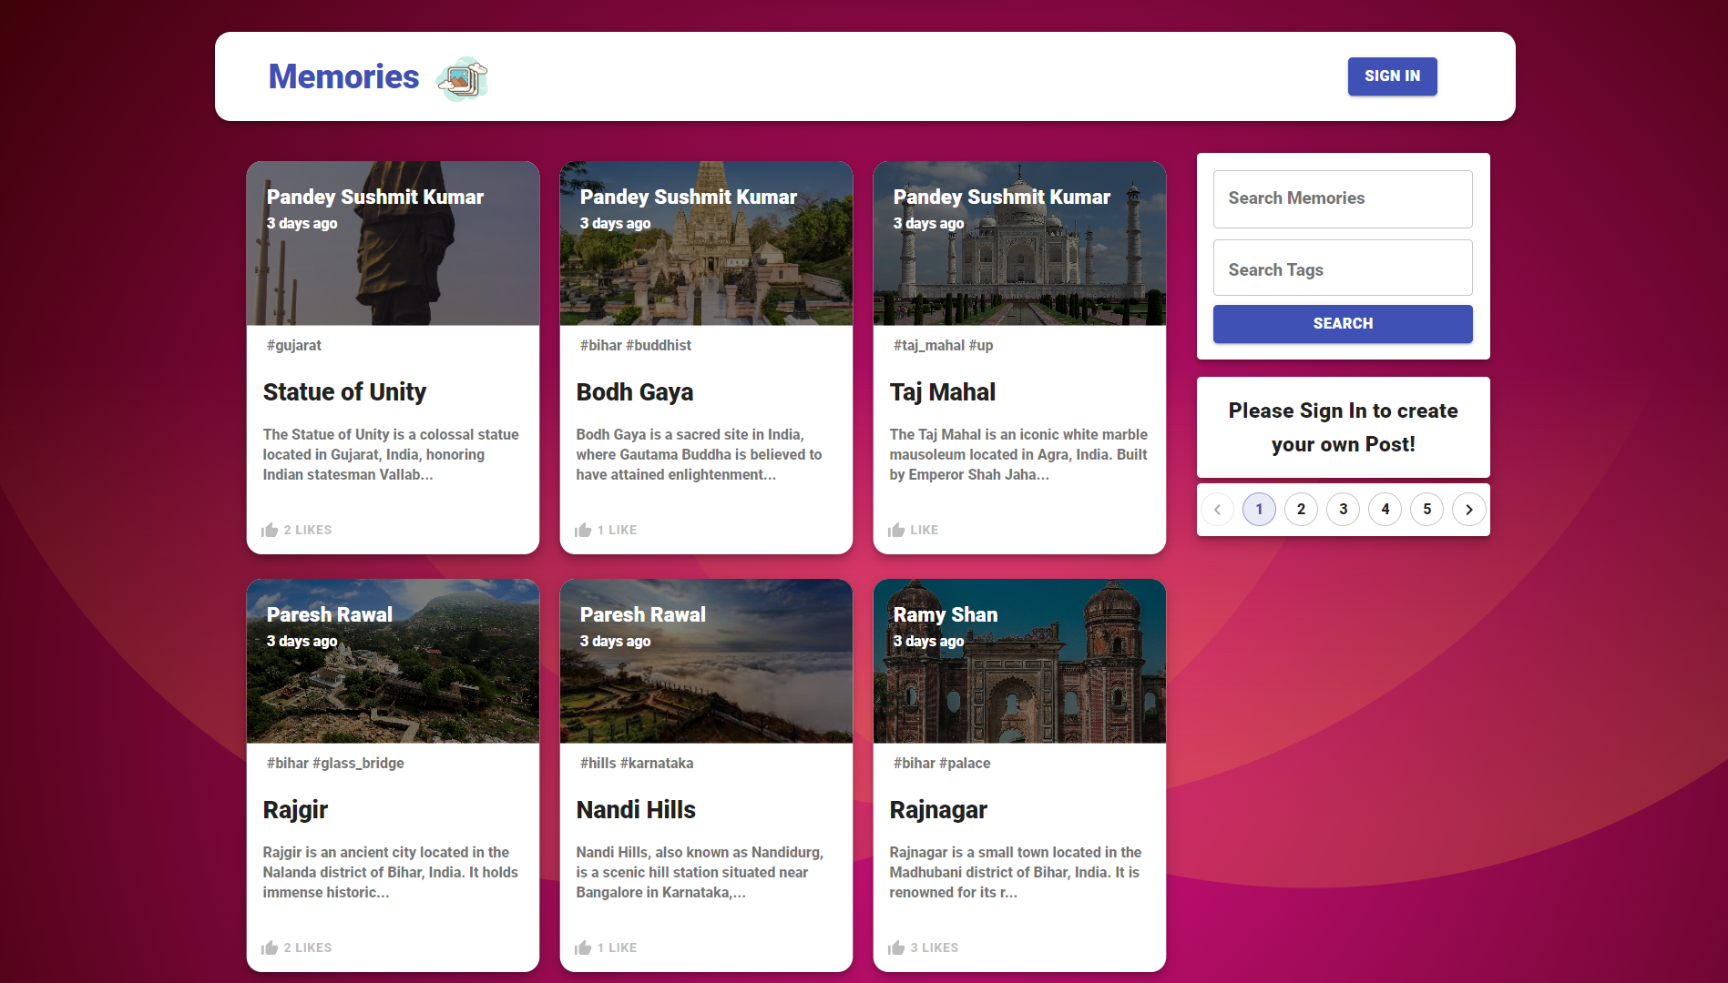Click Paresh Rawal name on Nandi Hills card
The height and width of the screenshot is (983, 1728).
(x=643, y=614)
